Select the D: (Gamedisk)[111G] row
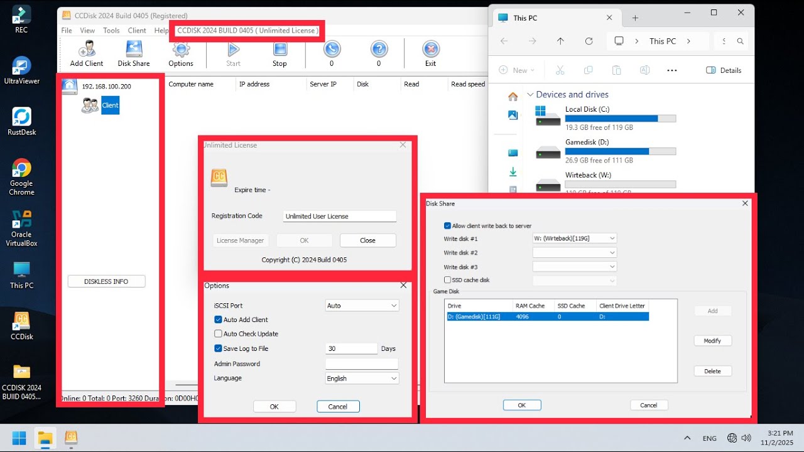This screenshot has height=452, width=804. point(547,316)
